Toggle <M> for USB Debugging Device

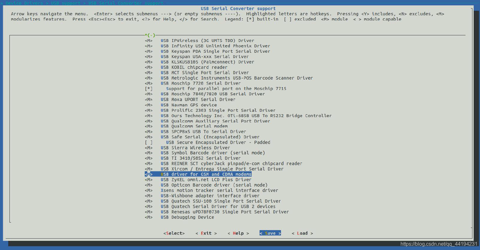pos(149,217)
